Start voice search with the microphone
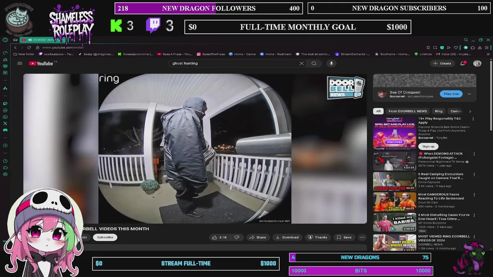The height and width of the screenshot is (277, 493). [331, 63]
